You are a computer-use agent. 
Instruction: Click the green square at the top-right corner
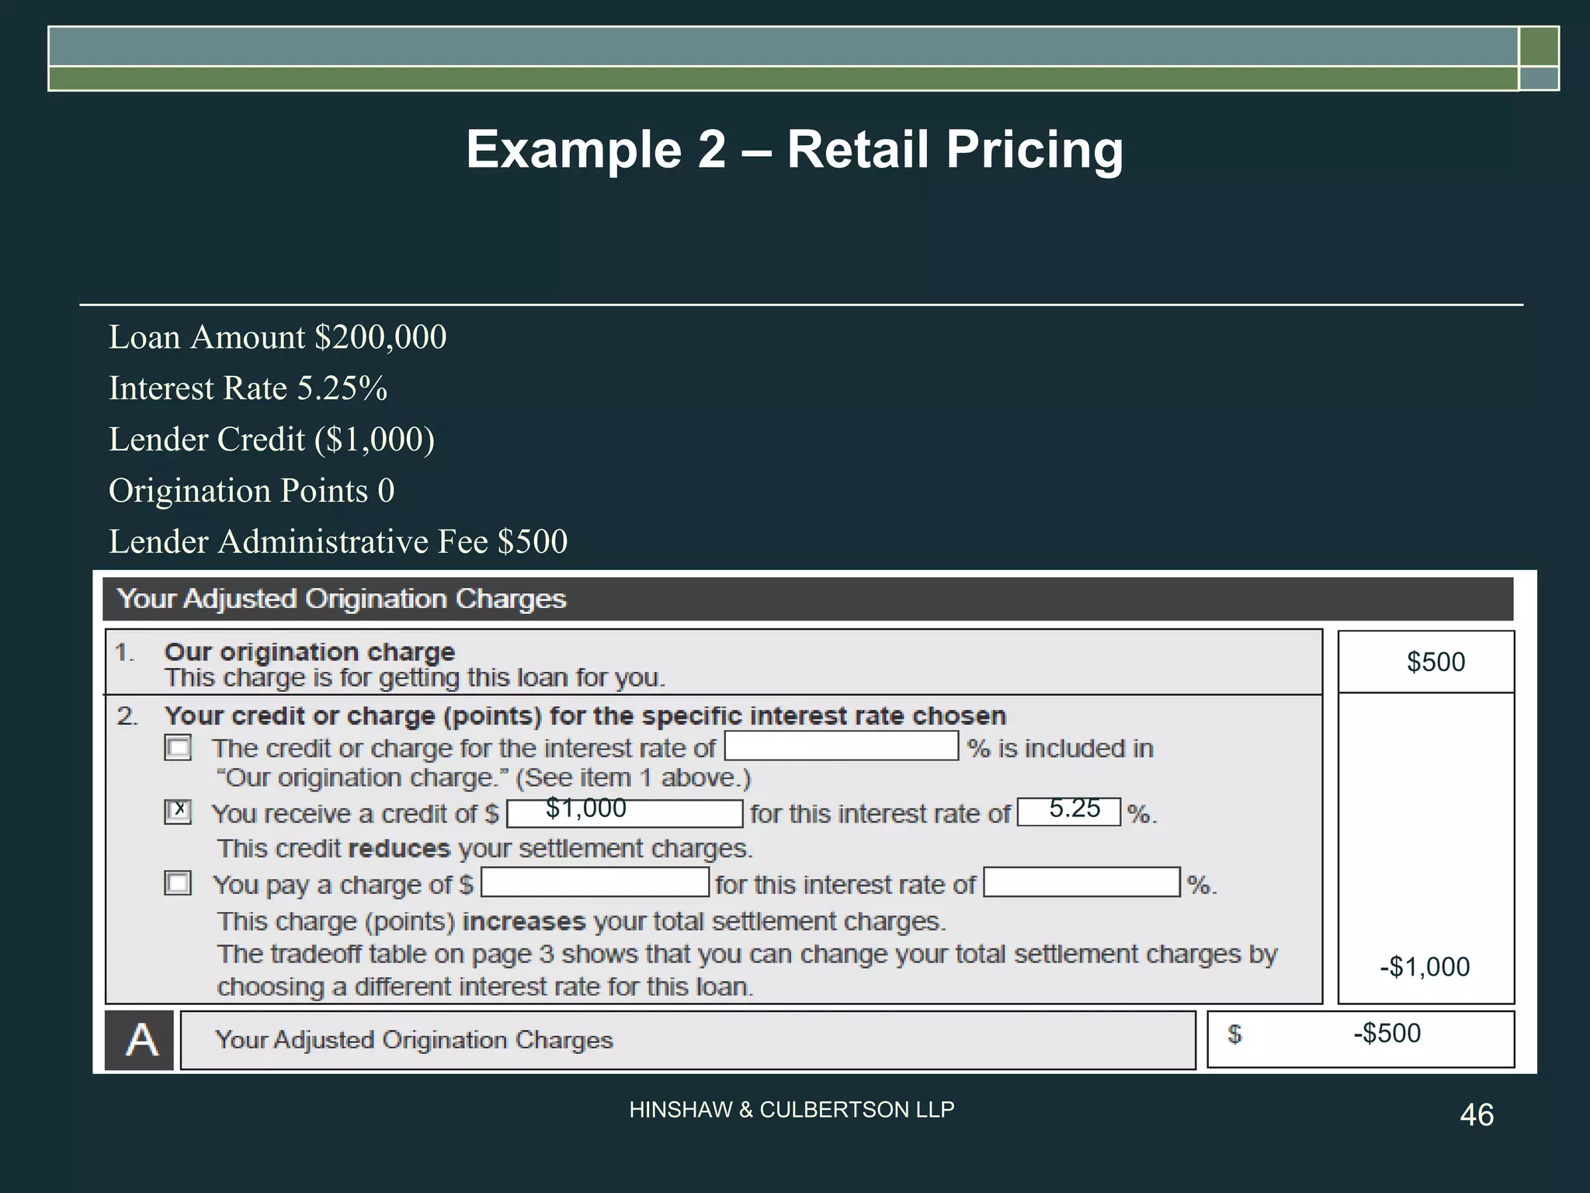click(1539, 46)
